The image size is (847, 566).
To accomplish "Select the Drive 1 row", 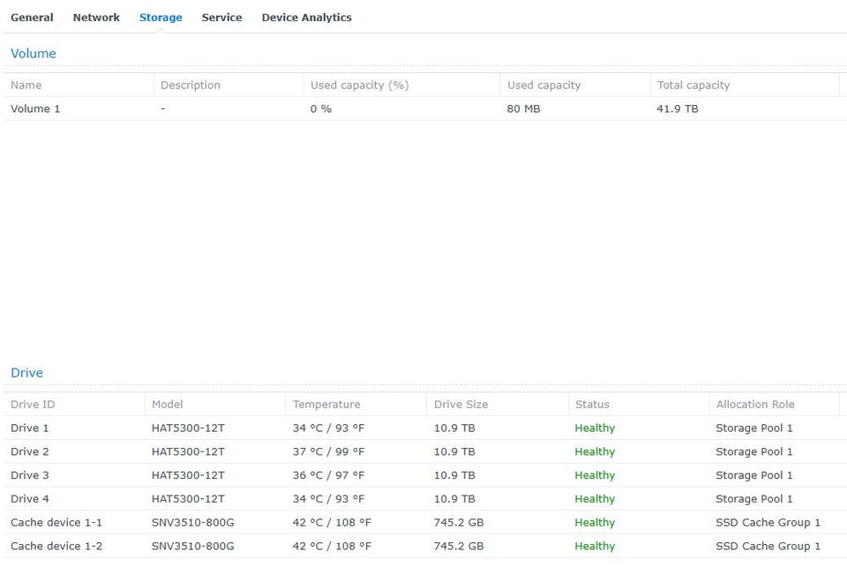I will pos(30,428).
